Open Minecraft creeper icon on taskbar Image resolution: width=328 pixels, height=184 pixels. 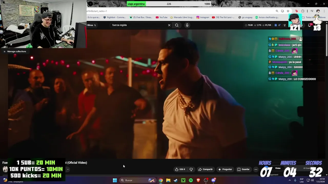click(183, 180)
